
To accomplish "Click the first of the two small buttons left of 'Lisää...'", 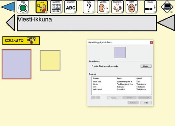I will tap(93, 98).
